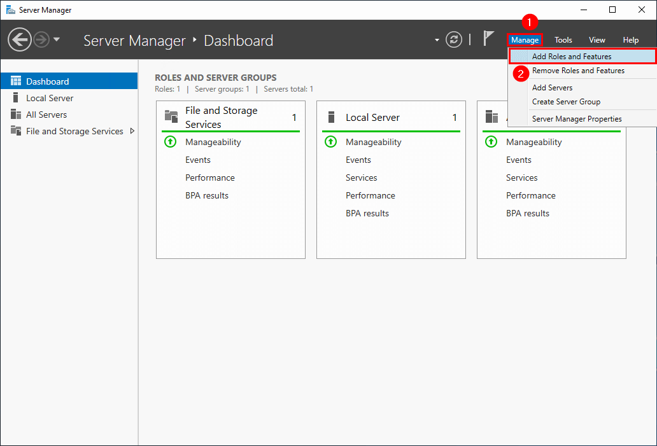Open Events in the third tile
Image resolution: width=657 pixels, height=446 pixels.
tap(519, 160)
